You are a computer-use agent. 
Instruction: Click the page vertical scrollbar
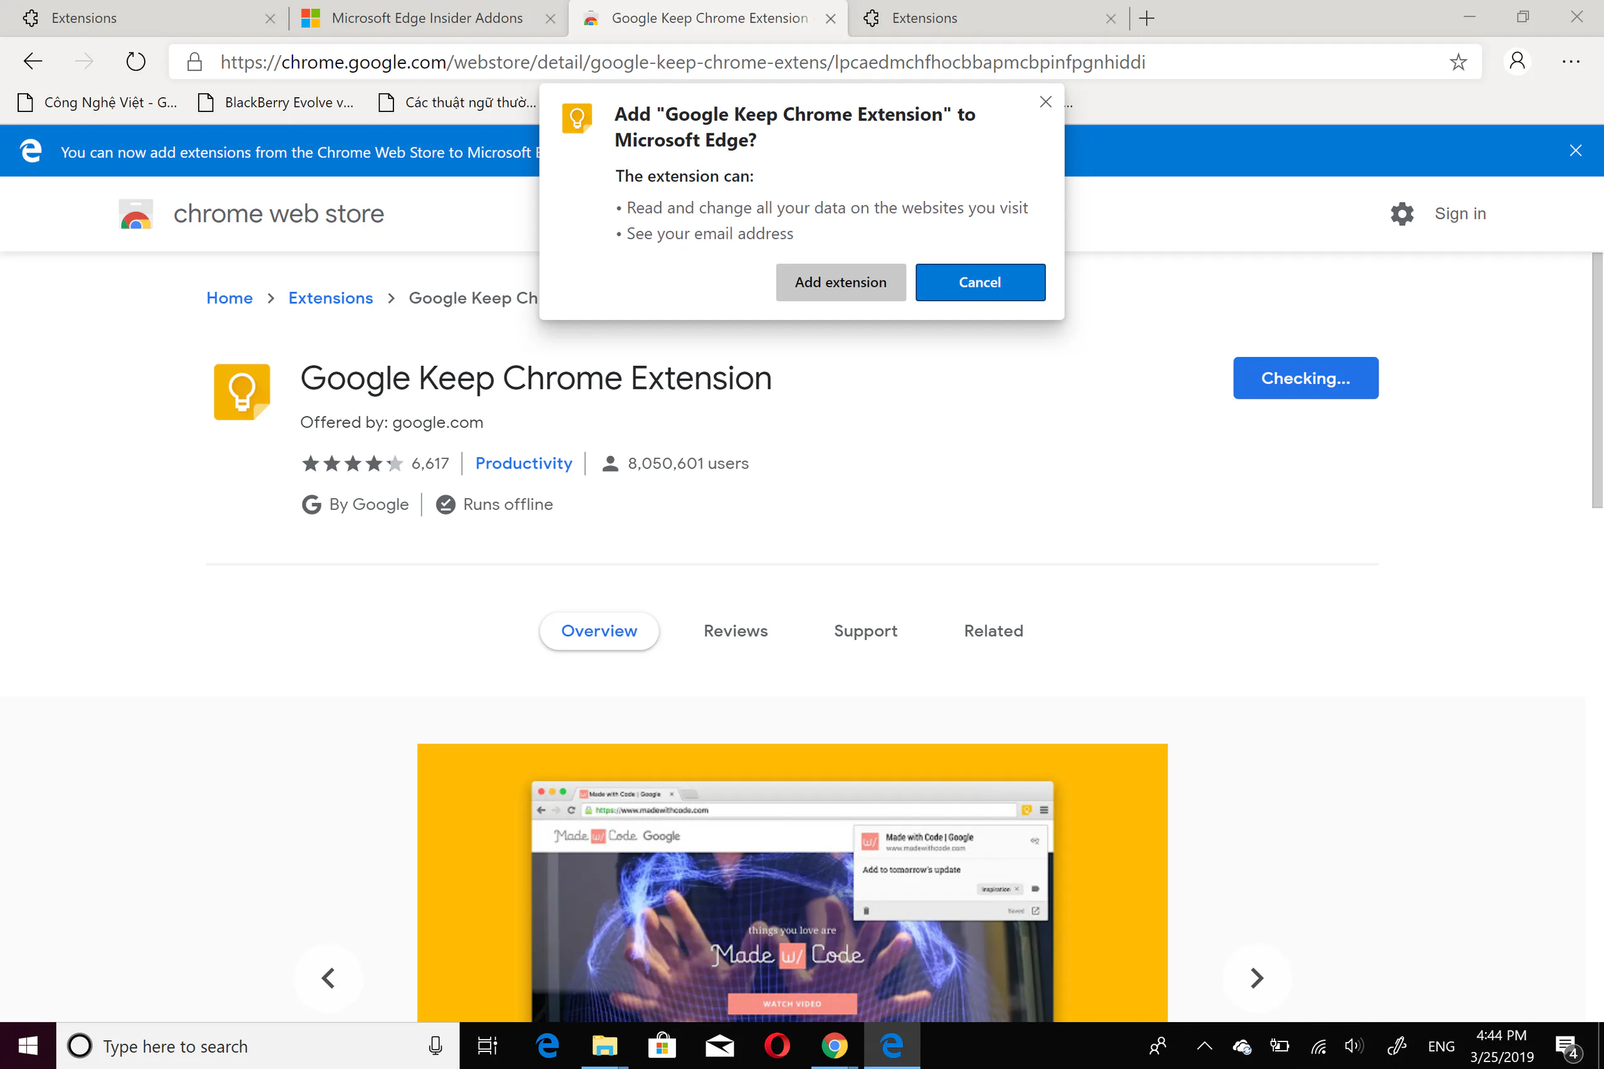(1597, 380)
